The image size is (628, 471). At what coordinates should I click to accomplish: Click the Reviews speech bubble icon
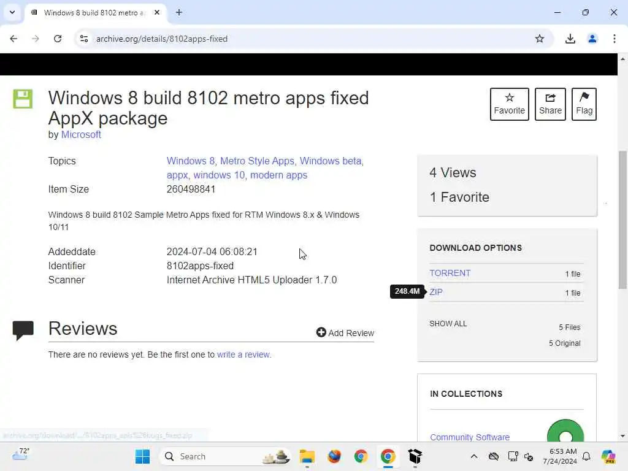[x=23, y=331]
